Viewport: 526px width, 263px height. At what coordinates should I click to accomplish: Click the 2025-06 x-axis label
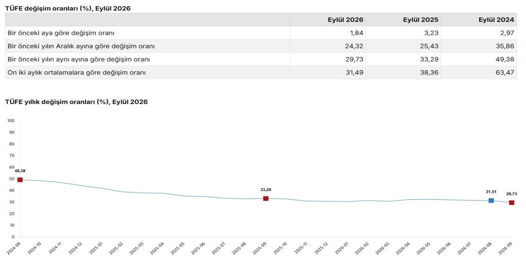tap(198, 248)
